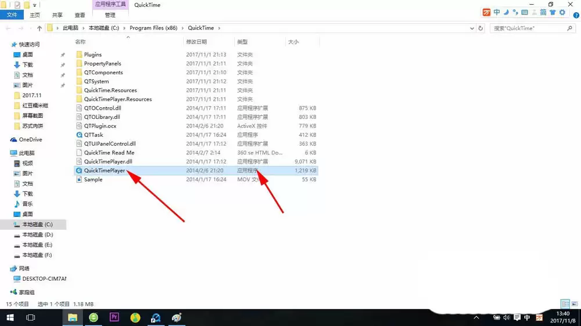The height and width of the screenshot is (326, 581).
Task: Select 快速访问 in navigation pane
Action: coord(29,45)
